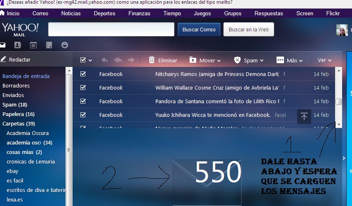This screenshot has width=352, height=206.
Task: Click the Buscar Correo button
Action: [x=199, y=29]
